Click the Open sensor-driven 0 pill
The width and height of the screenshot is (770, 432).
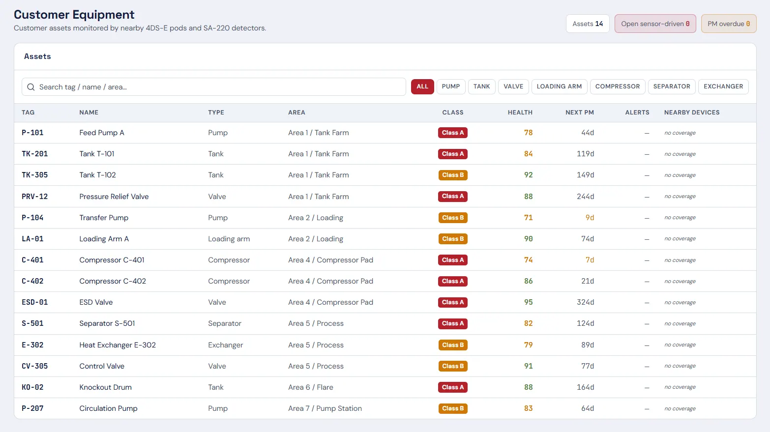point(655,24)
